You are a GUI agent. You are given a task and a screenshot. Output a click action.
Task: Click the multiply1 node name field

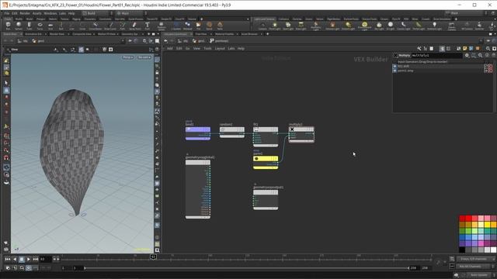pos(436,55)
